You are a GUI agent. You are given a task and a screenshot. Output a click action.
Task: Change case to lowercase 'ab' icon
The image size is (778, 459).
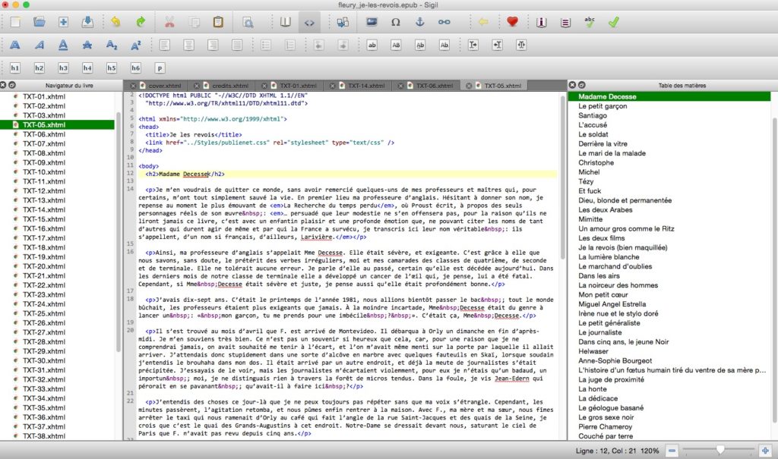372,45
